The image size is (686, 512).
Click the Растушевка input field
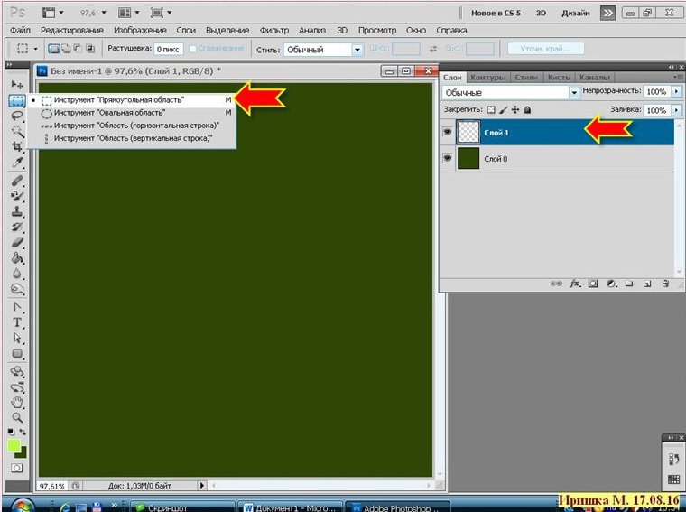pos(167,49)
